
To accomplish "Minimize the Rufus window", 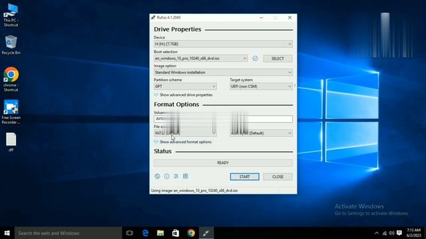I will [262, 18].
